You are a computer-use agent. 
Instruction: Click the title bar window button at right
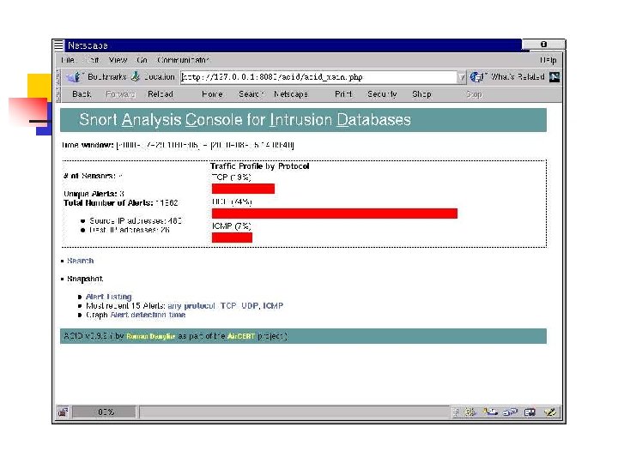(543, 45)
